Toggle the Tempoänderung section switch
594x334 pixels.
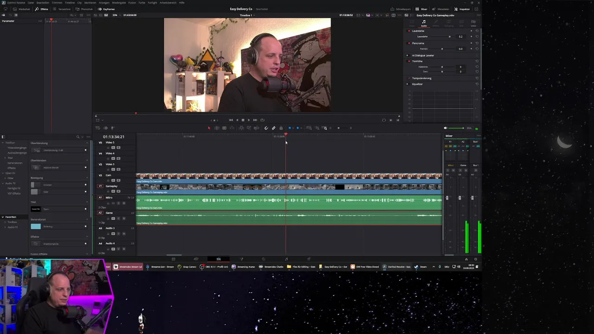point(409,78)
